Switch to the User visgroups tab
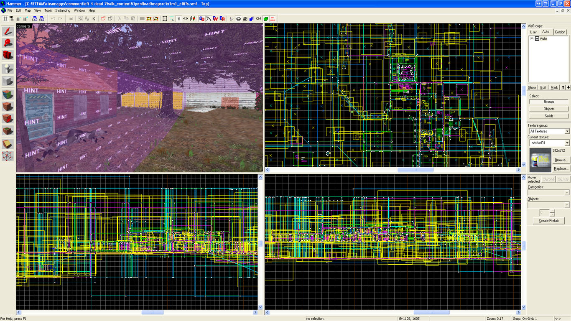This screenshot has width=571, height=321. tap(533, 32)
